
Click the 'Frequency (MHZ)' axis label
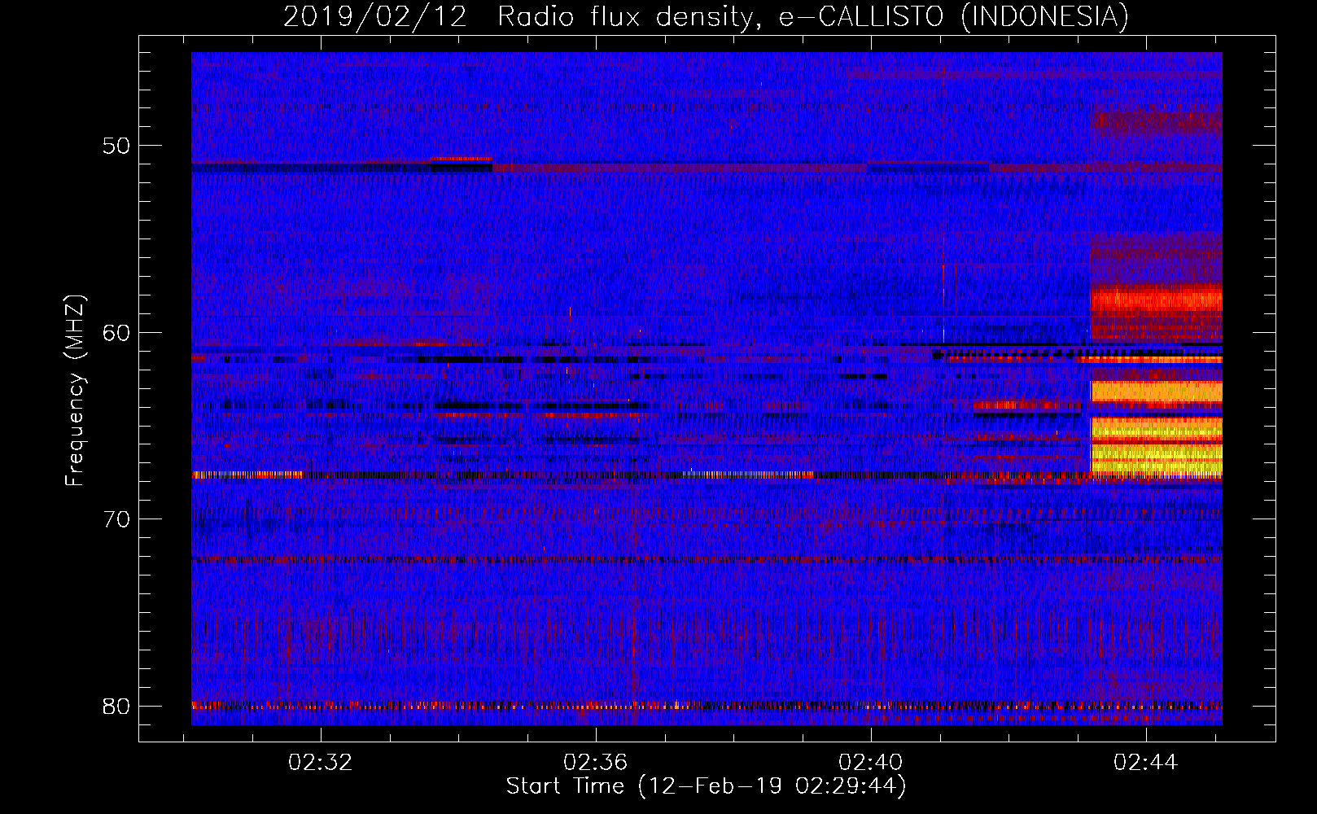click(x=74, y=390)
